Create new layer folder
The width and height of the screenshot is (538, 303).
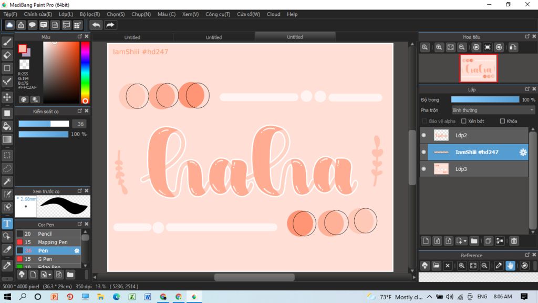pos(474,241)
